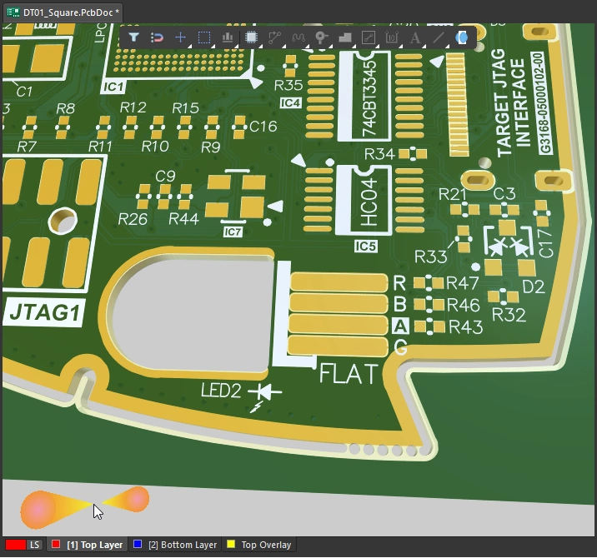Expand the Place Via tool dropdown arrow
597x558 pixels.
329,46
